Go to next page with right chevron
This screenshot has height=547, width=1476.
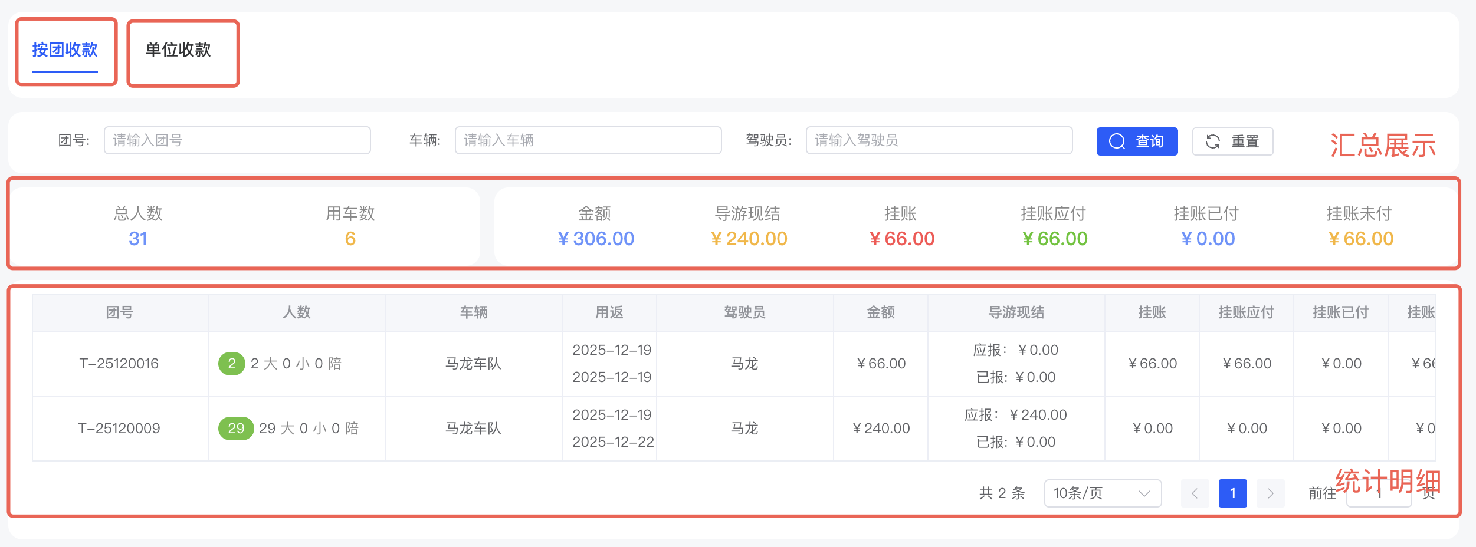click(x=1270, y=493)
